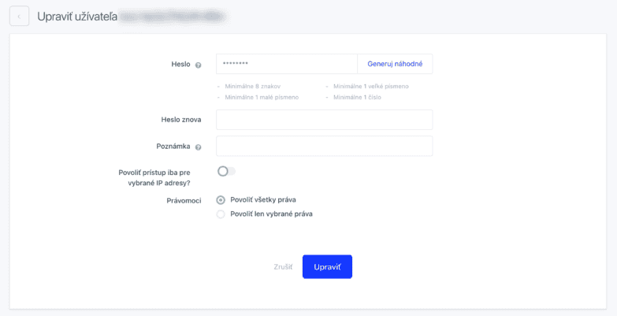Click help icon beside Poznámka label

click(199, 147)
